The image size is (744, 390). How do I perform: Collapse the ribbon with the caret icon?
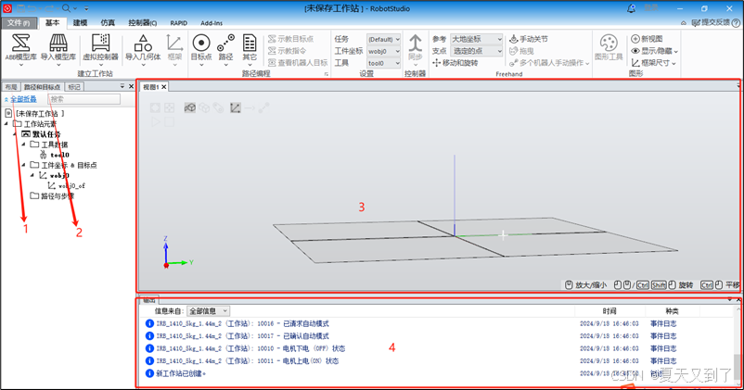684,23
